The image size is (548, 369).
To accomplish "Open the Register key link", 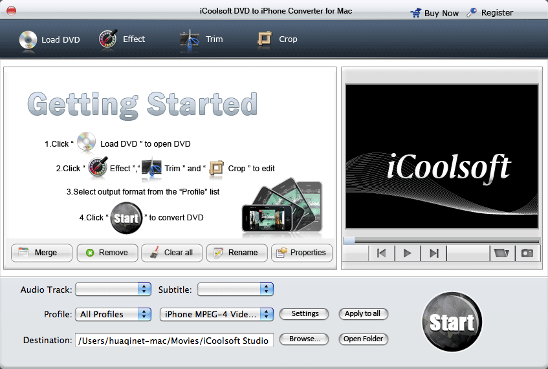I will click(490, 12).
